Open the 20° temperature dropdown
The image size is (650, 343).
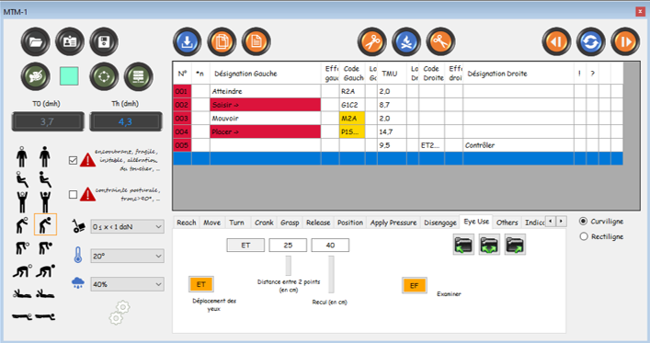pos(127,256)
